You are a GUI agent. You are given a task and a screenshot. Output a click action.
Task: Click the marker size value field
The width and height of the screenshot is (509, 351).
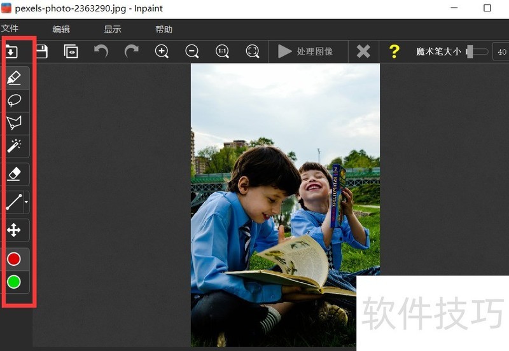(x=501, y=52)
